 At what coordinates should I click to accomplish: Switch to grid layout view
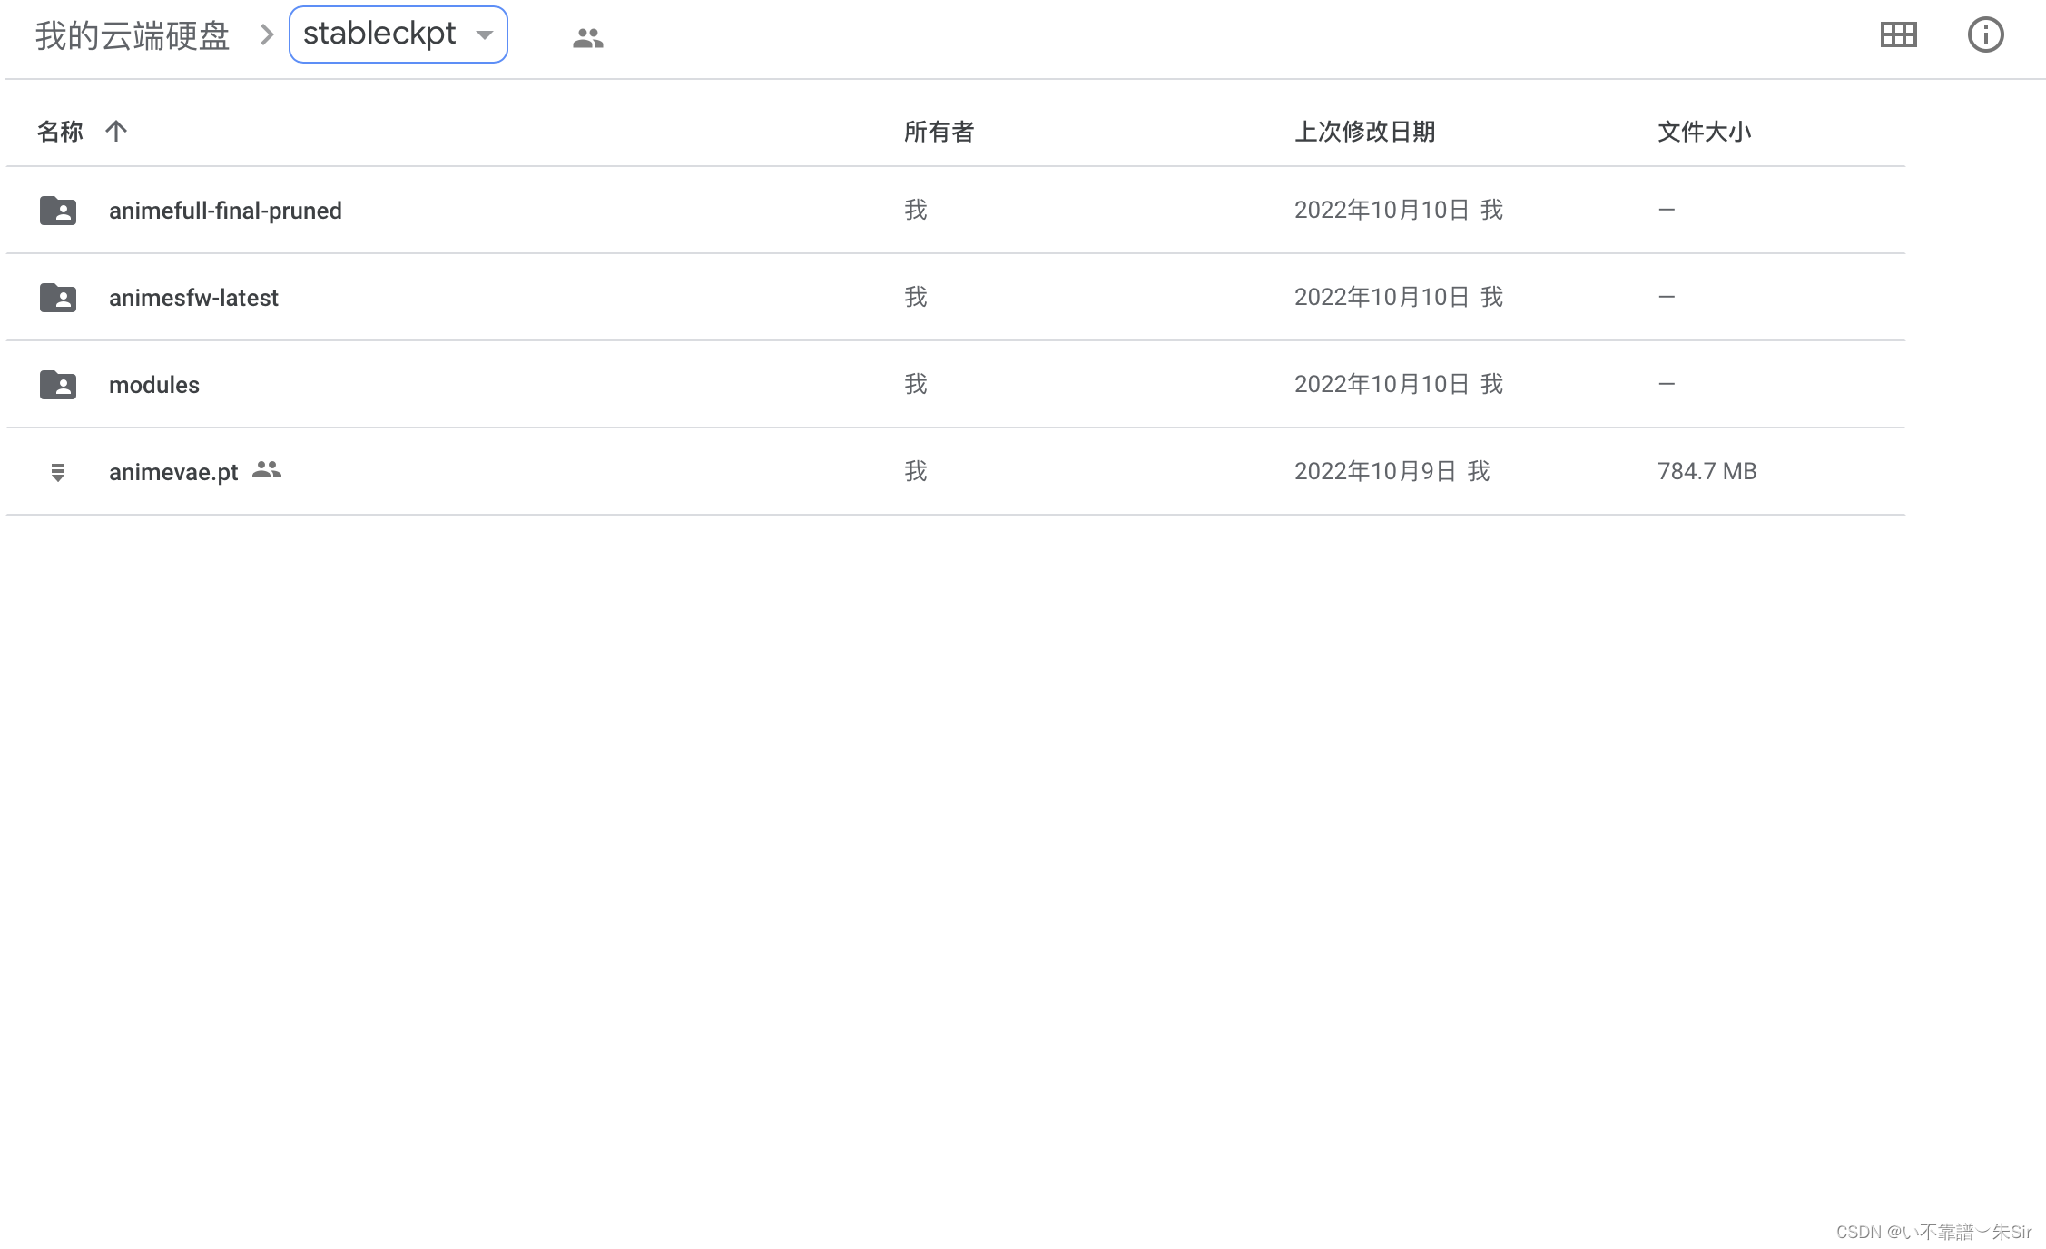pyautogui.click(x=1898, y=35)
